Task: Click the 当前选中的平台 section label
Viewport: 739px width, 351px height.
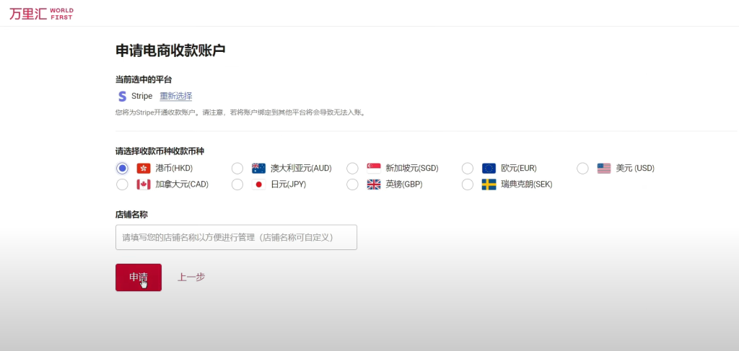Action: (x=144, y=79)
